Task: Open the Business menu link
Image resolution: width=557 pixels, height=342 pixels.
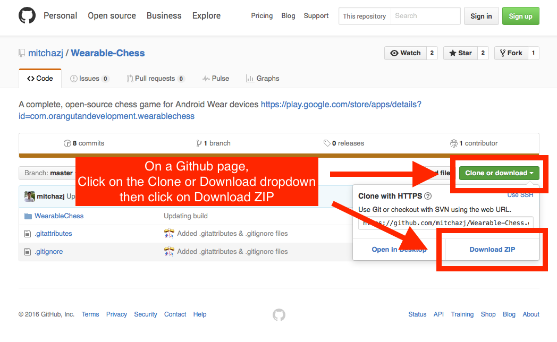Action: (x=164, y=15)
